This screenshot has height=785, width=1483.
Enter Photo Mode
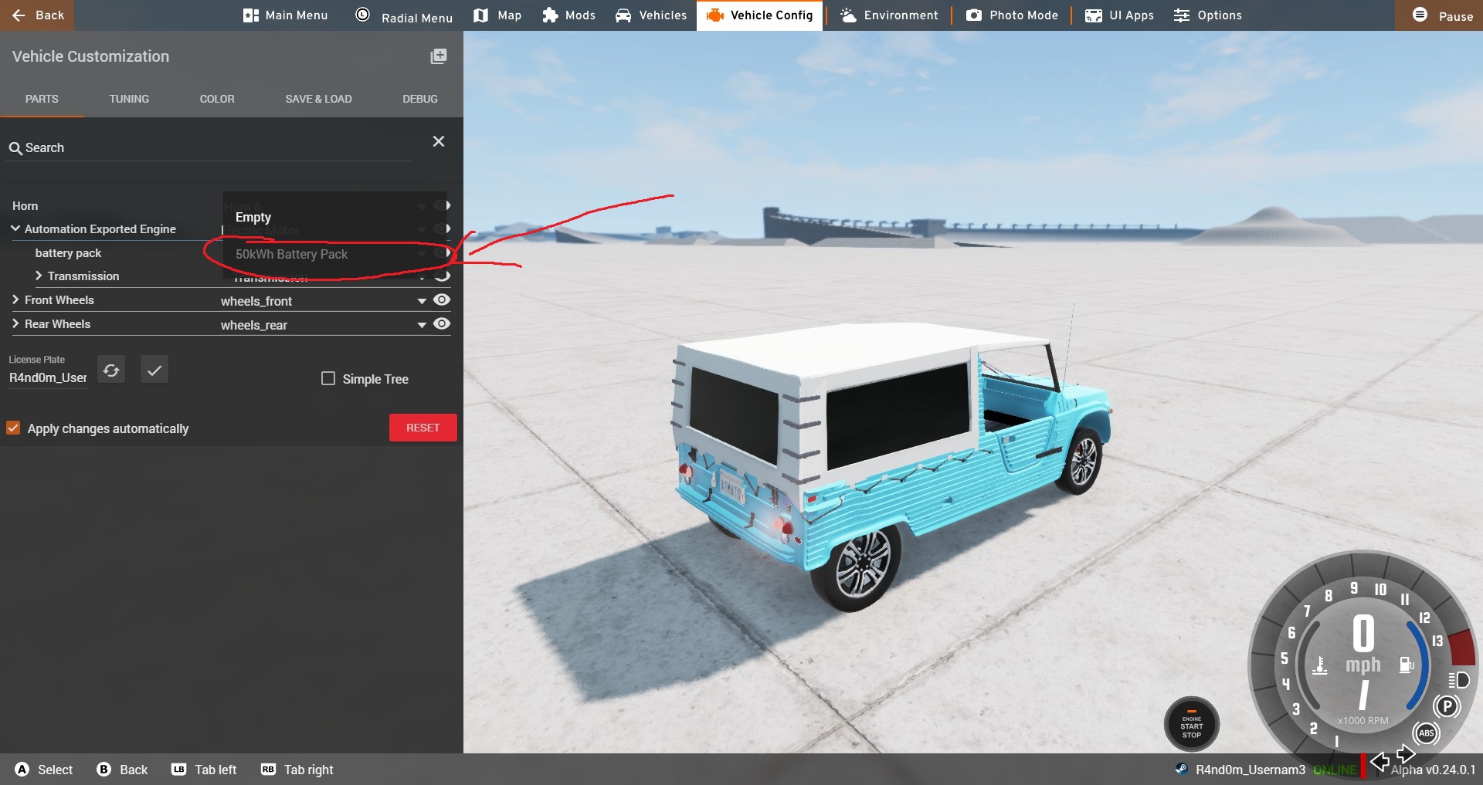pyautogui.click(x=1012, y=15)
